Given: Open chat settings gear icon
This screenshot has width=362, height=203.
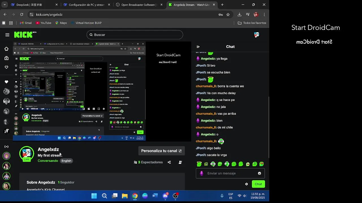Looking at the screenshot, I should coord(246,184).
